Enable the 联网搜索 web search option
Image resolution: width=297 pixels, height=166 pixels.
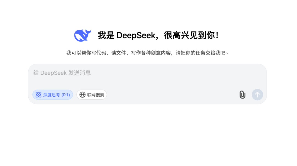[x=92, y=95]
